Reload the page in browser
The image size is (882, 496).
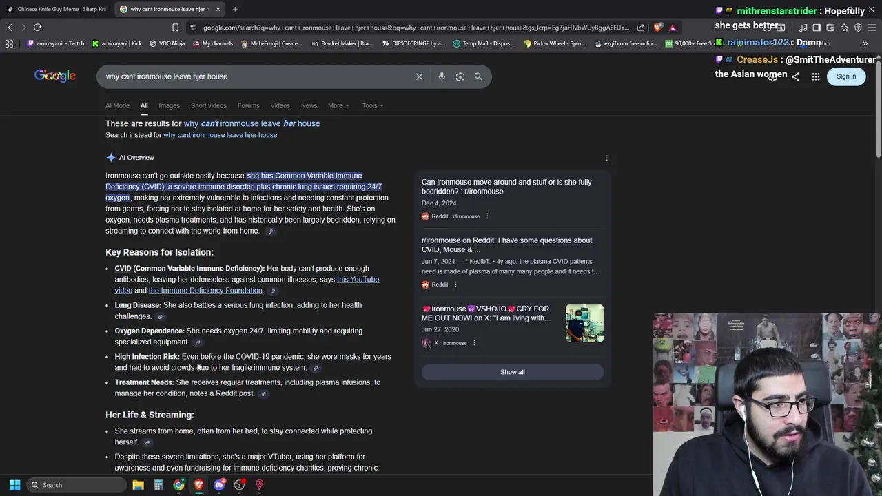[37, 28]
